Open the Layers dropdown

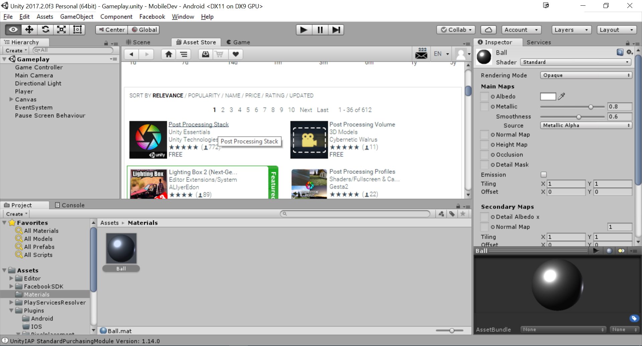[x=571, y=30]
